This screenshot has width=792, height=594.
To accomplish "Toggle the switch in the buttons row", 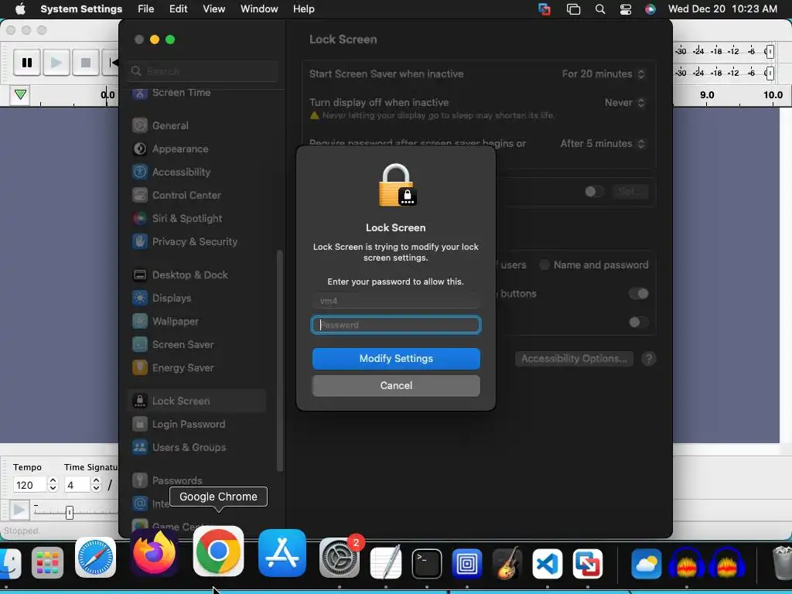I will tap(638, 293).
